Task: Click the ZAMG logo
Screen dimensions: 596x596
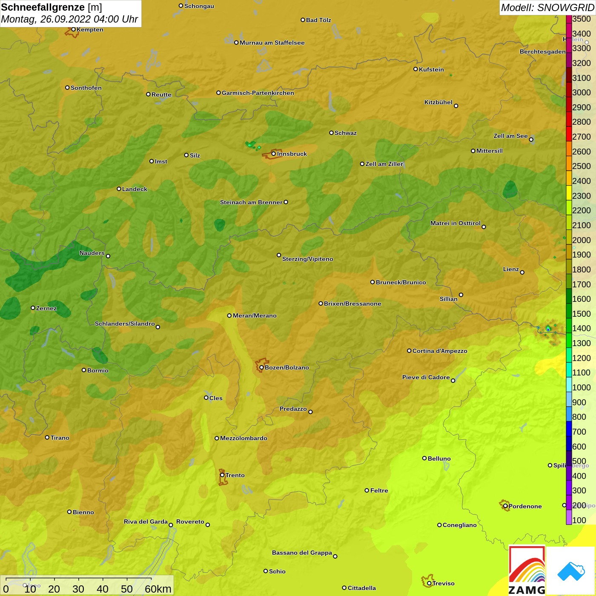Action: pyautogui.click(x=527, y=570)
